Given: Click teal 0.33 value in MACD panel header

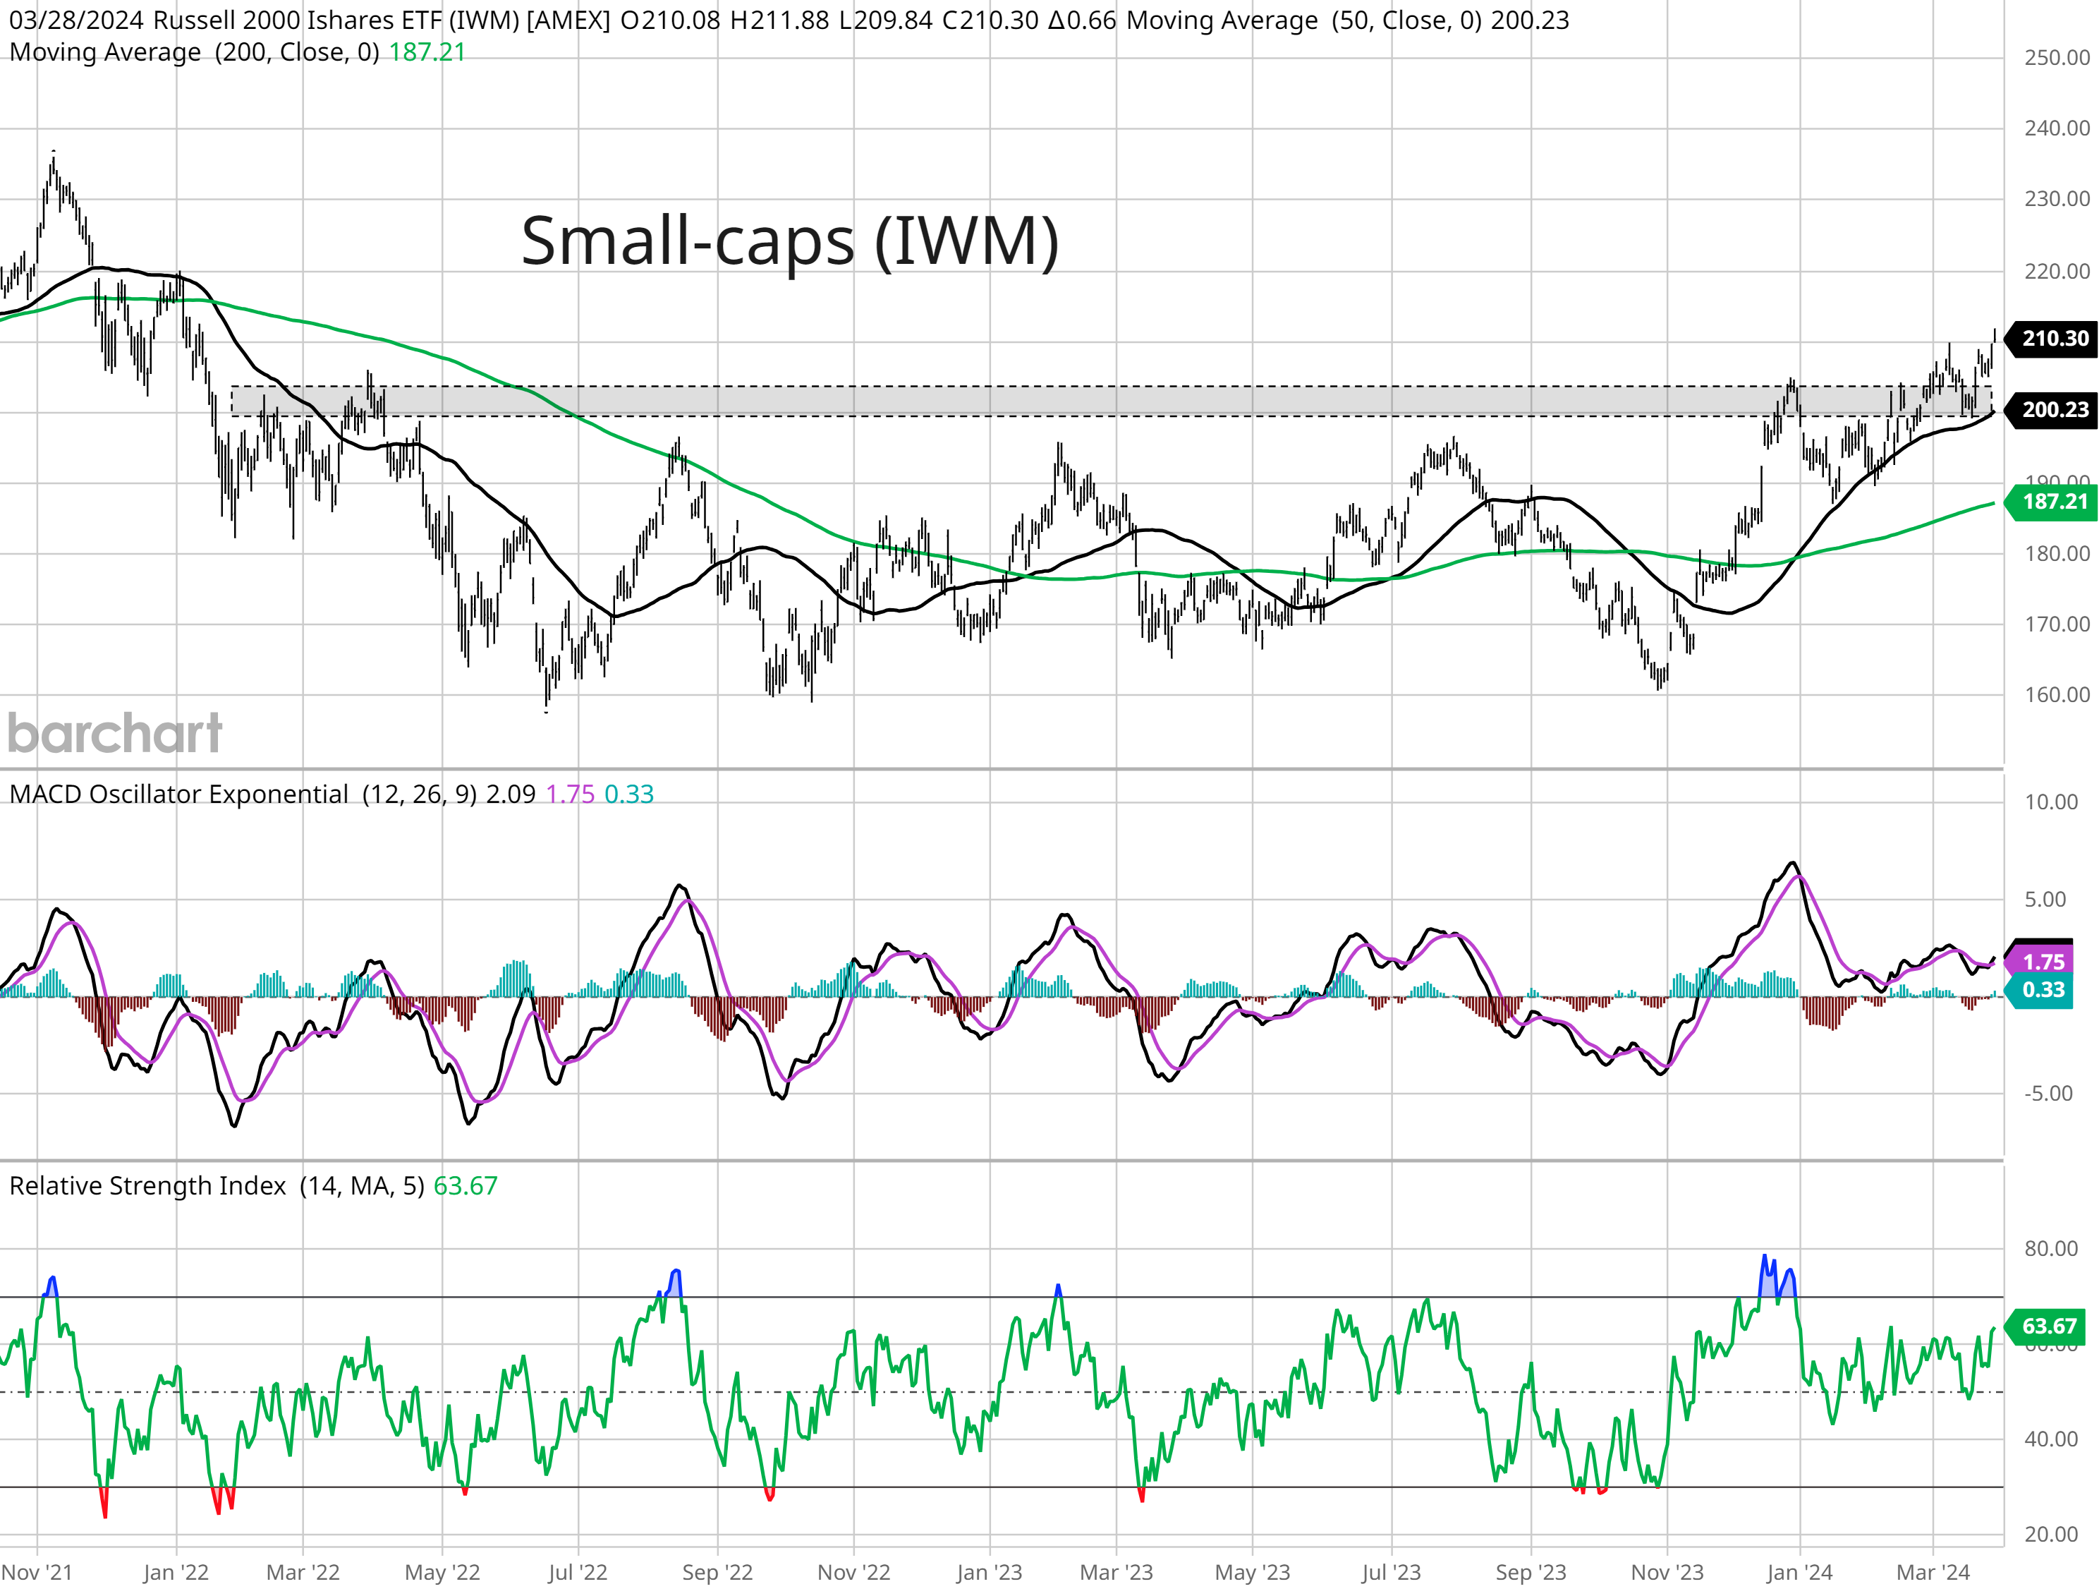Looking at the screenshot, I should point(630,794).
